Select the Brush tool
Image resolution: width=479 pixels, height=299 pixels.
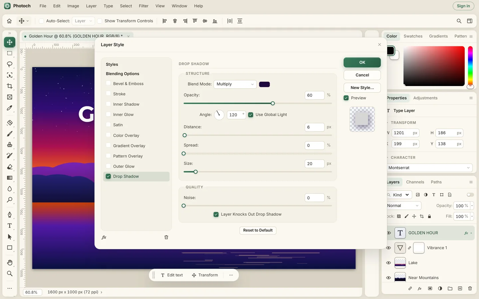10,134
